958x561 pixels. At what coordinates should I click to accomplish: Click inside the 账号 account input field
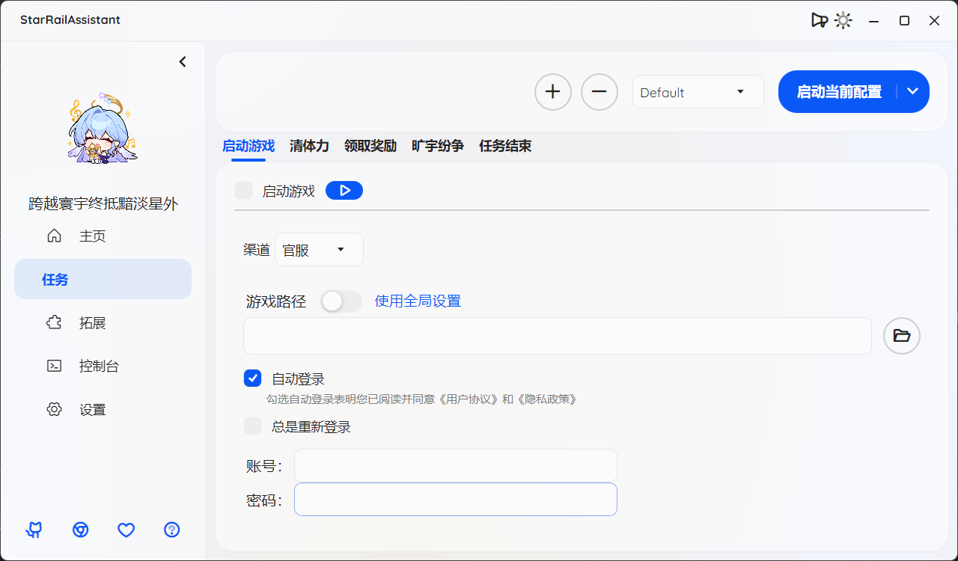455,465
